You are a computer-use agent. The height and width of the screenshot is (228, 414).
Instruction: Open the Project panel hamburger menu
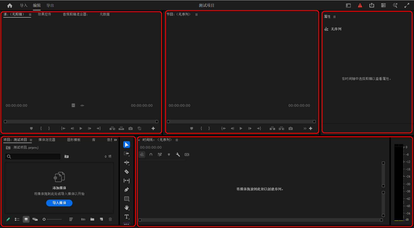click(31, 140)
